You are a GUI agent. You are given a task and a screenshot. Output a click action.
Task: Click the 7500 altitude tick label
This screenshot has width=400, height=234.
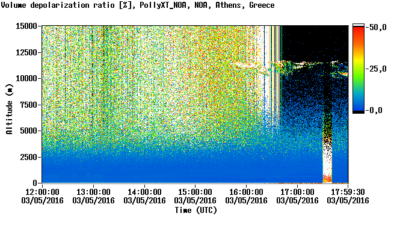tap(29, 105)
